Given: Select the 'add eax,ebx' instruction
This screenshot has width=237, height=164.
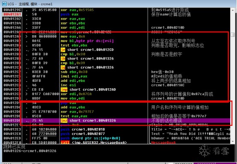Looking at the screenshot, I should [x=73, y=107].
